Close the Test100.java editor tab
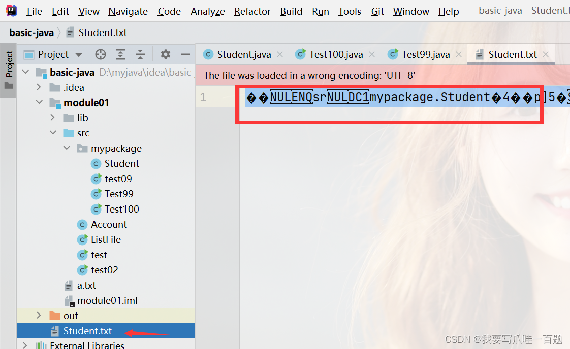This screenshot has width=570, height=349. 371,54
